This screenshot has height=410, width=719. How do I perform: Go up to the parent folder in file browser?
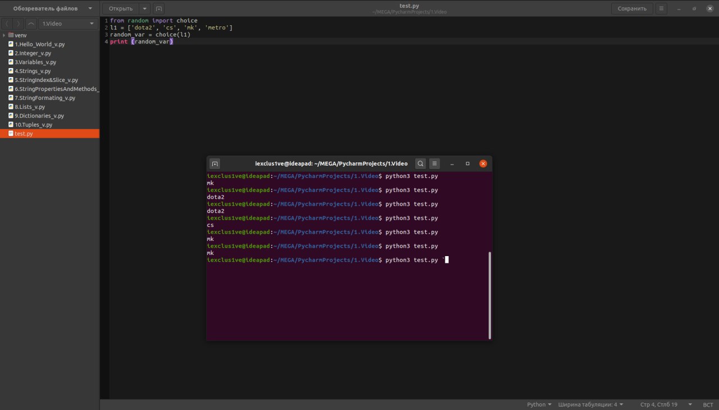tap(31, 24)
